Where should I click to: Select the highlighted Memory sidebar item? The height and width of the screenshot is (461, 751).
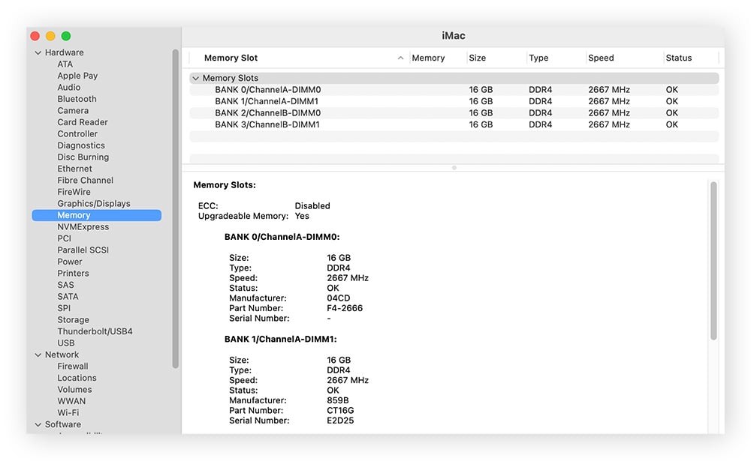[97, 215]
